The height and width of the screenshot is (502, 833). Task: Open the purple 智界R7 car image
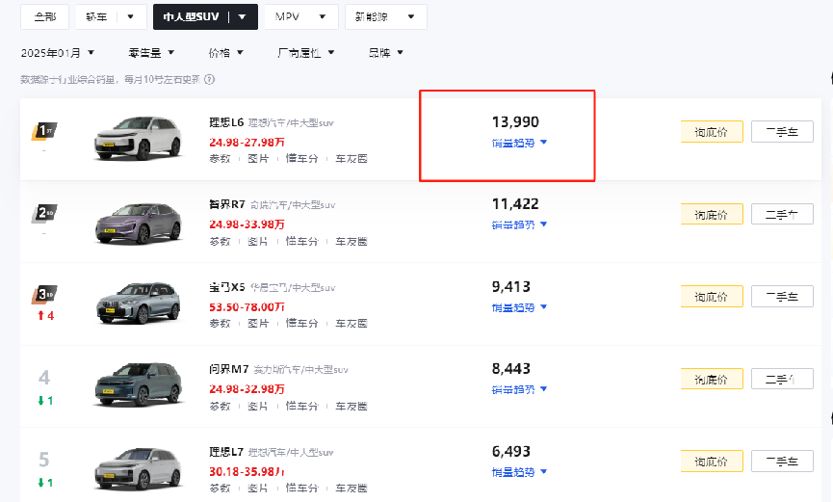tap(138, 223)
